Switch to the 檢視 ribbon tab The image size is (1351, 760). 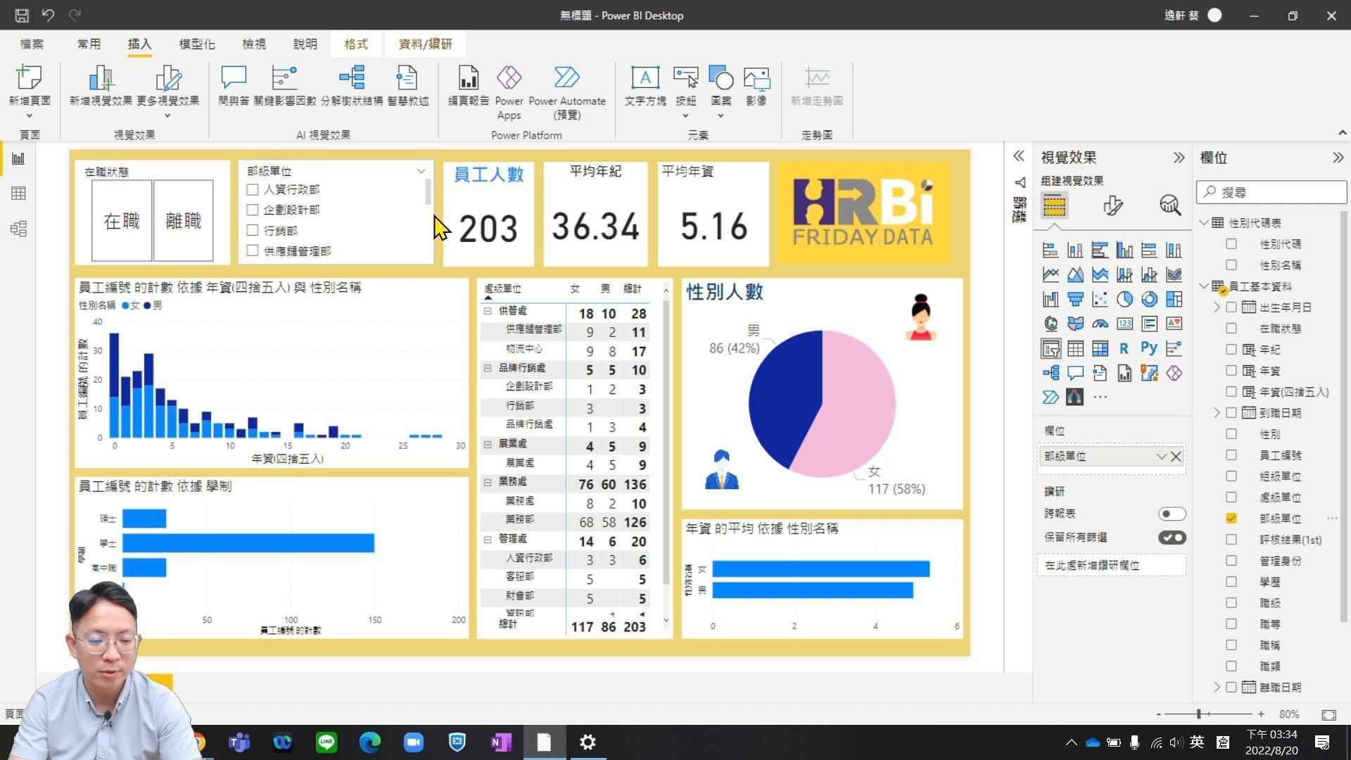click(254, 44)
